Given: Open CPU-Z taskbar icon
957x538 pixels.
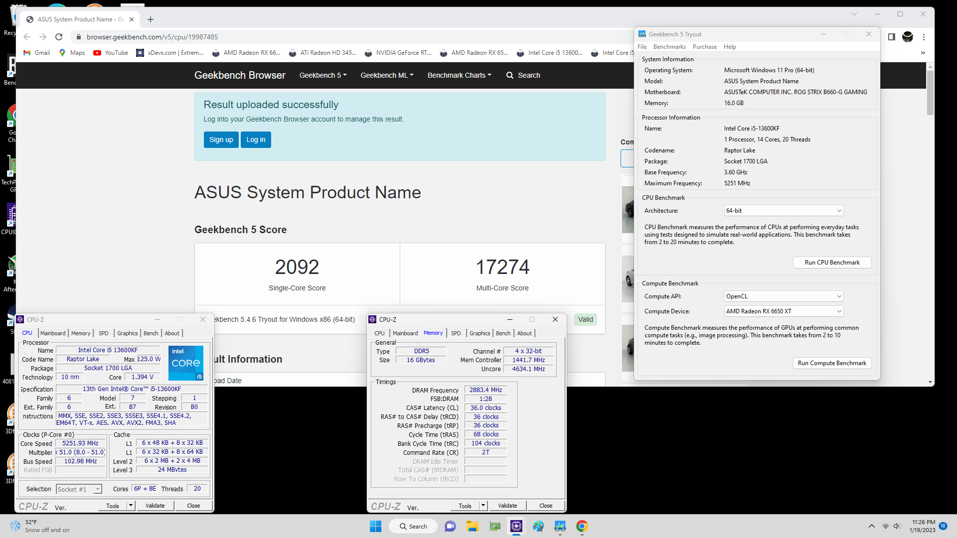Looking at the screenshot, I should coord(516,526).
